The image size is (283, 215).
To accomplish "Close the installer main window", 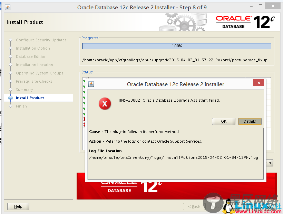I will click(x=273, y=6).
